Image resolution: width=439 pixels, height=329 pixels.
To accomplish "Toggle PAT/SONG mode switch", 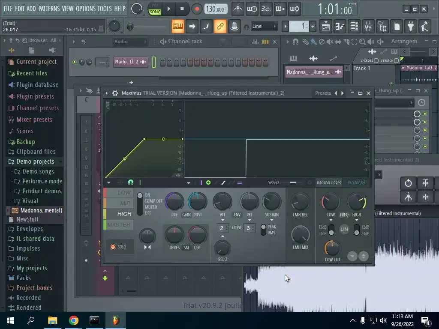I will (155, 9).
